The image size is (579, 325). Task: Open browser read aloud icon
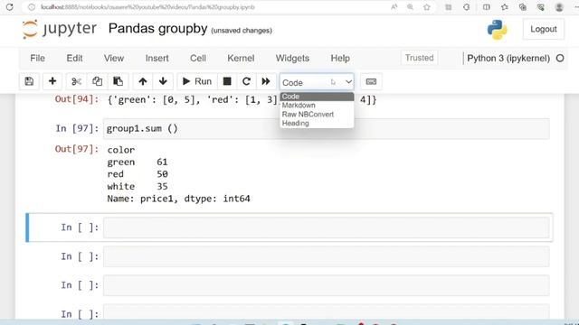pyautogui.click(x=394, y=7)
